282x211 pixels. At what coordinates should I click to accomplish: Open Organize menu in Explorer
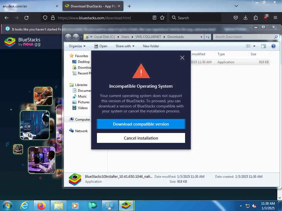(77, 46)
